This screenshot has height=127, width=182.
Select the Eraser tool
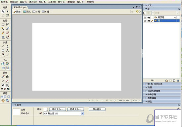click(7, 33)
